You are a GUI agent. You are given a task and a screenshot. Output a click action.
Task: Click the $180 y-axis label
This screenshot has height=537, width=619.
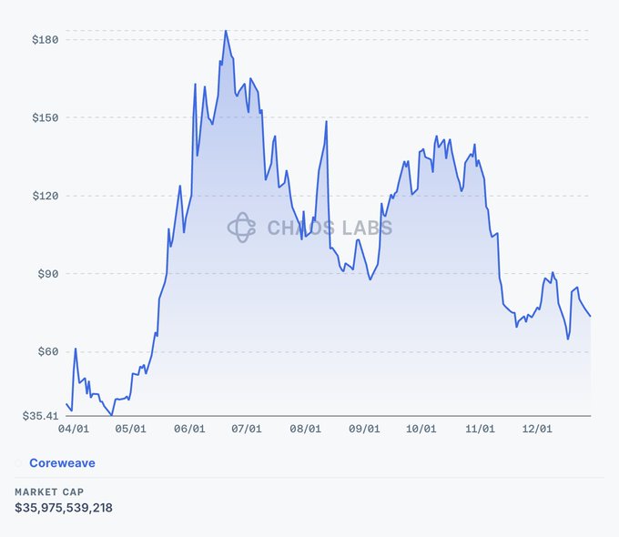pyautogui.click(x=46, y=40)
